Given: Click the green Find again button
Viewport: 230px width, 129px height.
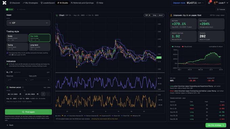Looking at the screenshot, I should coord(28,112).
